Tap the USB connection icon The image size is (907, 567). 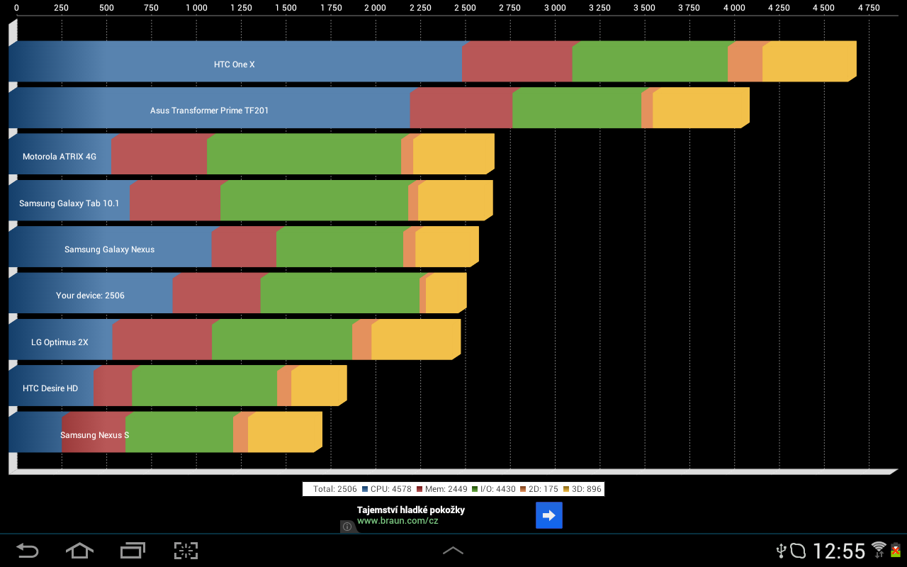point(781,551)
